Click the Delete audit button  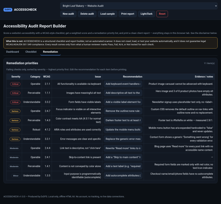tap(87, 14)
